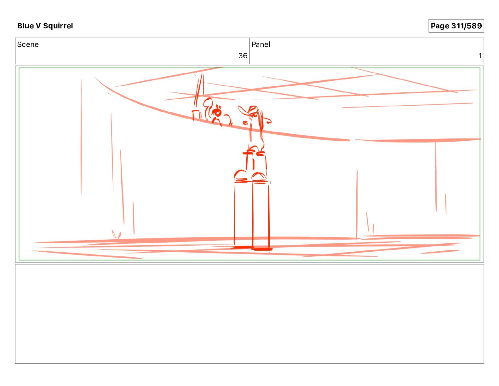The width and height of the screenshot is (499, 386).
Task: Click the scene number '36'
Action: pos(243,56)
